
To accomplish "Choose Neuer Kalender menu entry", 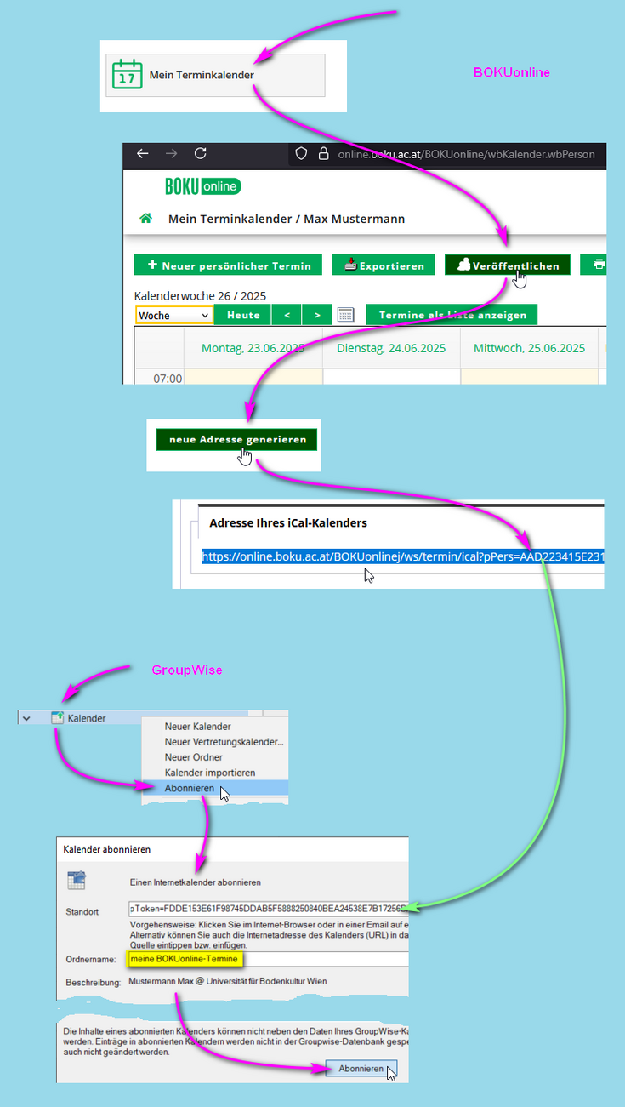I will point(198,727).
